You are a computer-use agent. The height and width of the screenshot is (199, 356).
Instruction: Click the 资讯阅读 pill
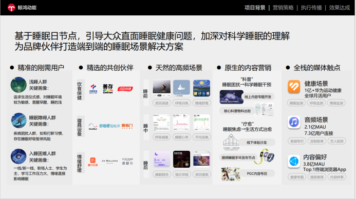[162, 103]
